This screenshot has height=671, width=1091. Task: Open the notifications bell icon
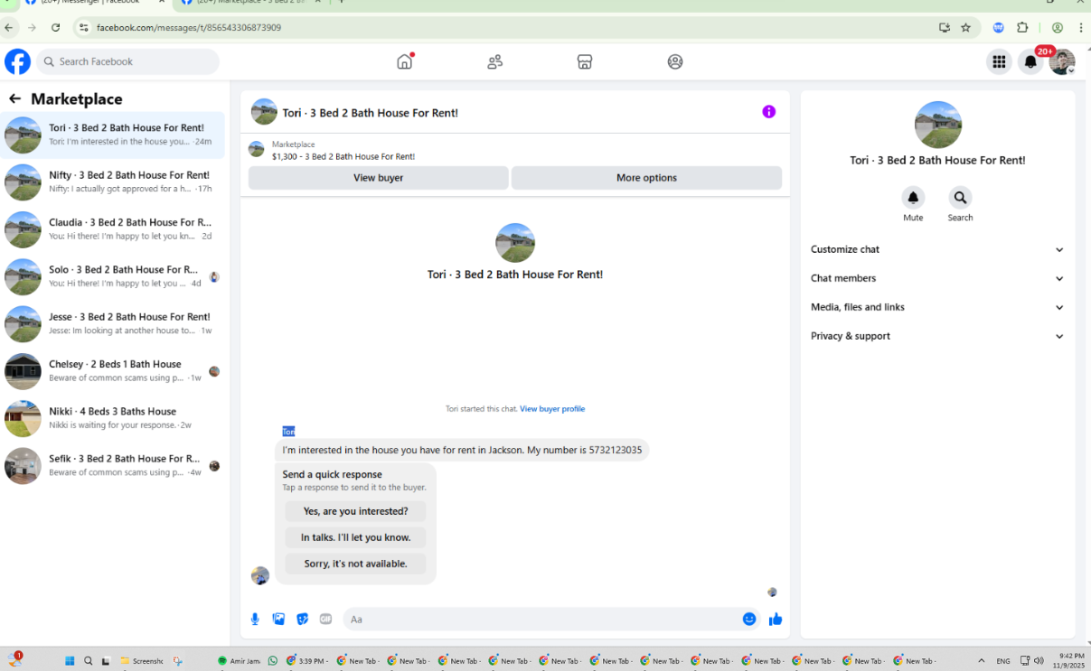coord(1030,61)
